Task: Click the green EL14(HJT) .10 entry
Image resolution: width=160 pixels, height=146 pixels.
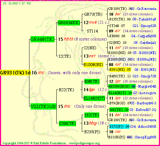Action: (120, 93)
